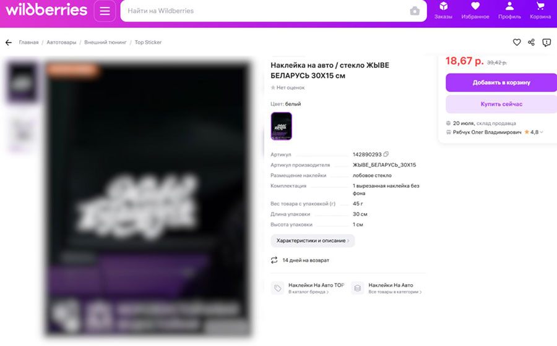Image resolution: width=557 pixels, height=346 pixels.
Task: Open the hamburger catalog menu
Action: click(x=105, y=11)
